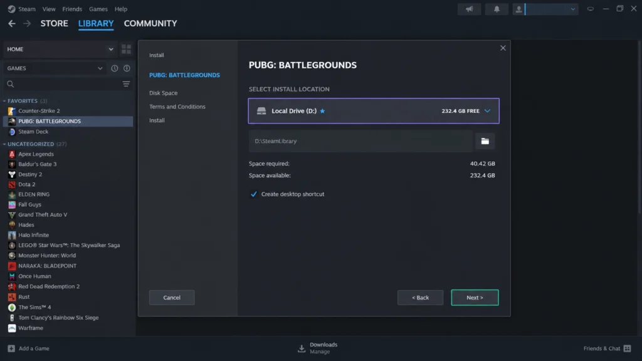Click the Next button

point(475,298)
